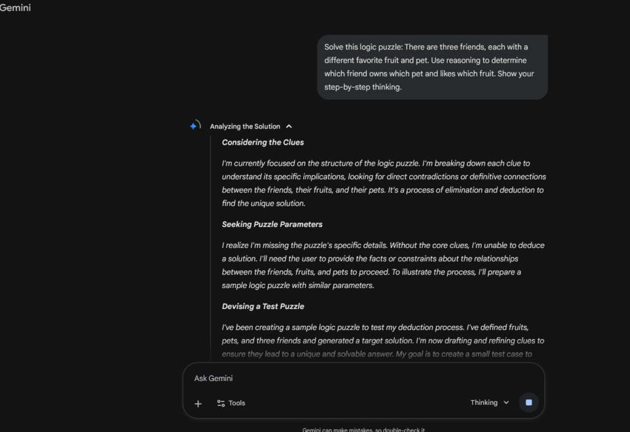Click the paragraph about creating a sample logic puzzle

pyautogui.click(x=383, y=340)
